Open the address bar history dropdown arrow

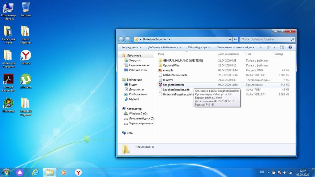[x=230, y=39]
